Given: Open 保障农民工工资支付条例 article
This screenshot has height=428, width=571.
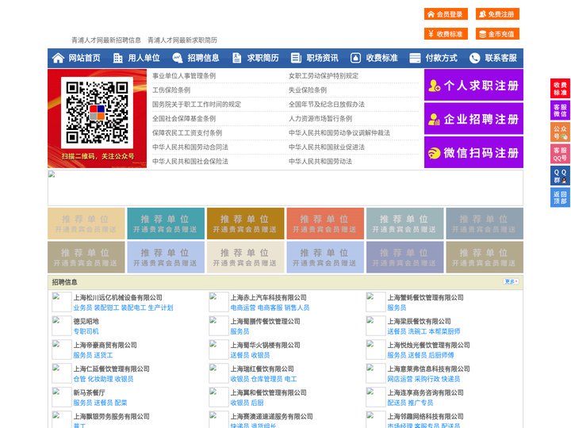Looking at the screenshot, I should 187,133.
